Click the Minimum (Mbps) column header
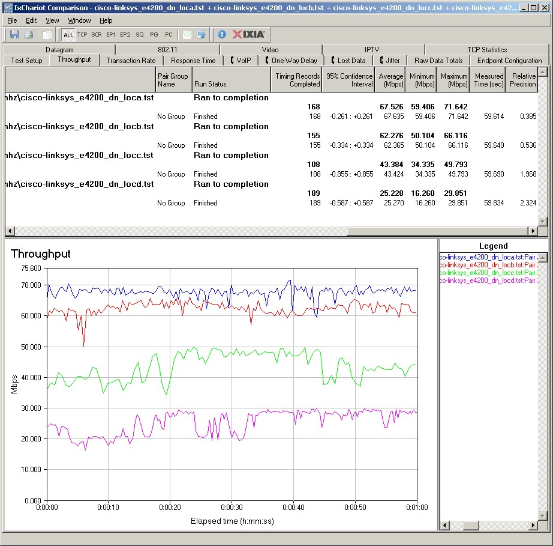 [x=421, y=80]
